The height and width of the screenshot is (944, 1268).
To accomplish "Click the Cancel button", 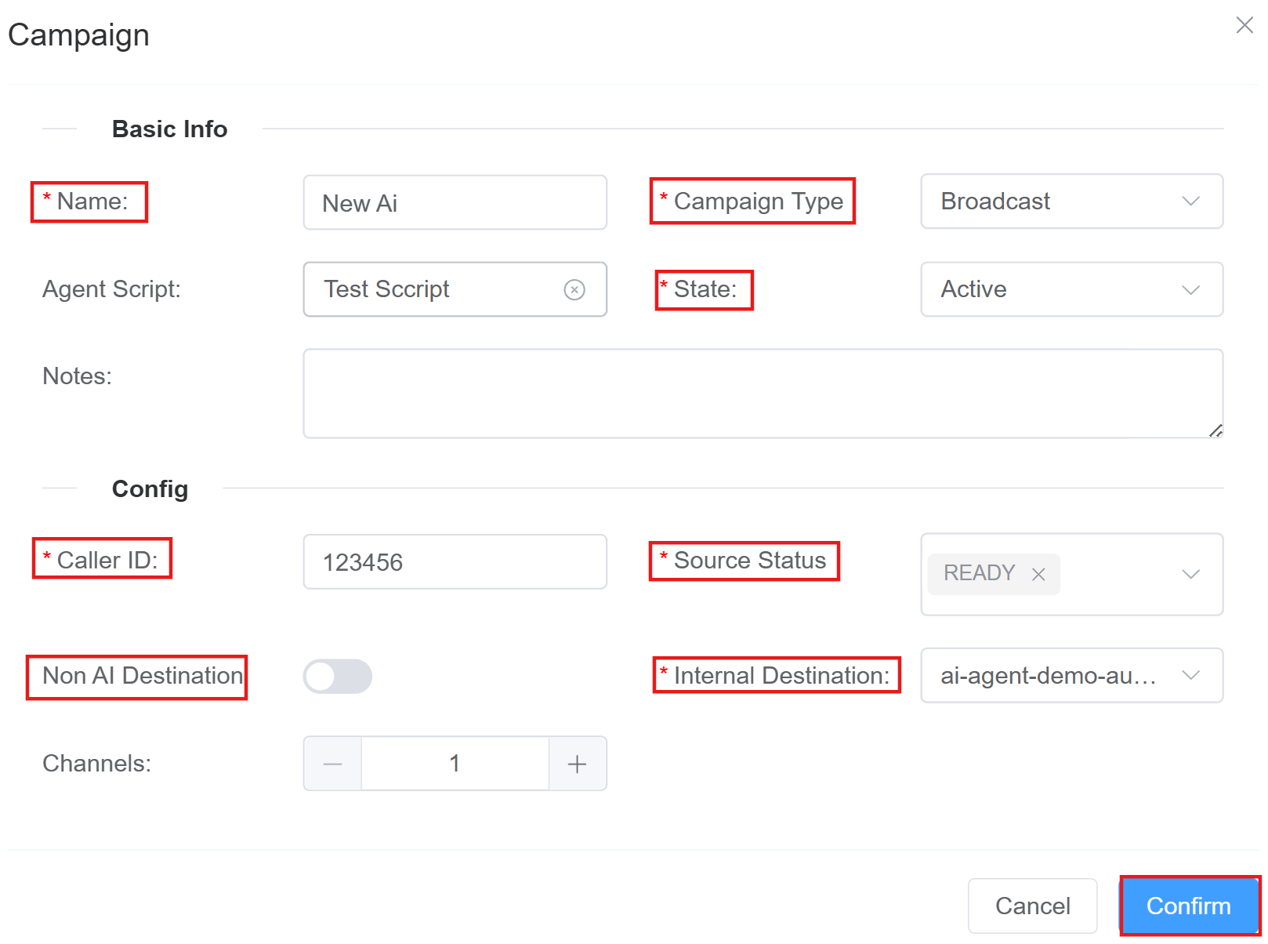I will coord(1032,906).
